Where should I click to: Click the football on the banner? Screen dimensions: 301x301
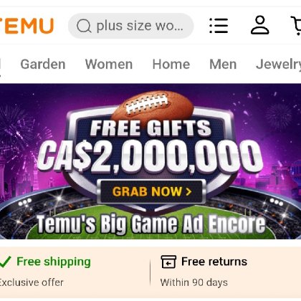[x=153, y=107]
